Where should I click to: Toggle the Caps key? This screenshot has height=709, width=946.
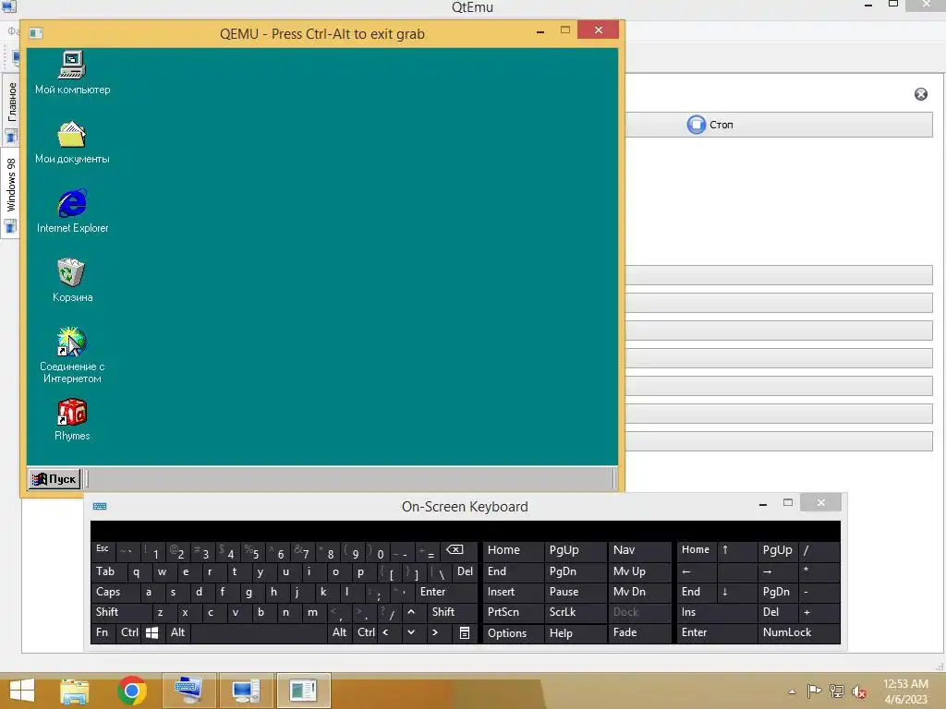click(x=116, y=592)
